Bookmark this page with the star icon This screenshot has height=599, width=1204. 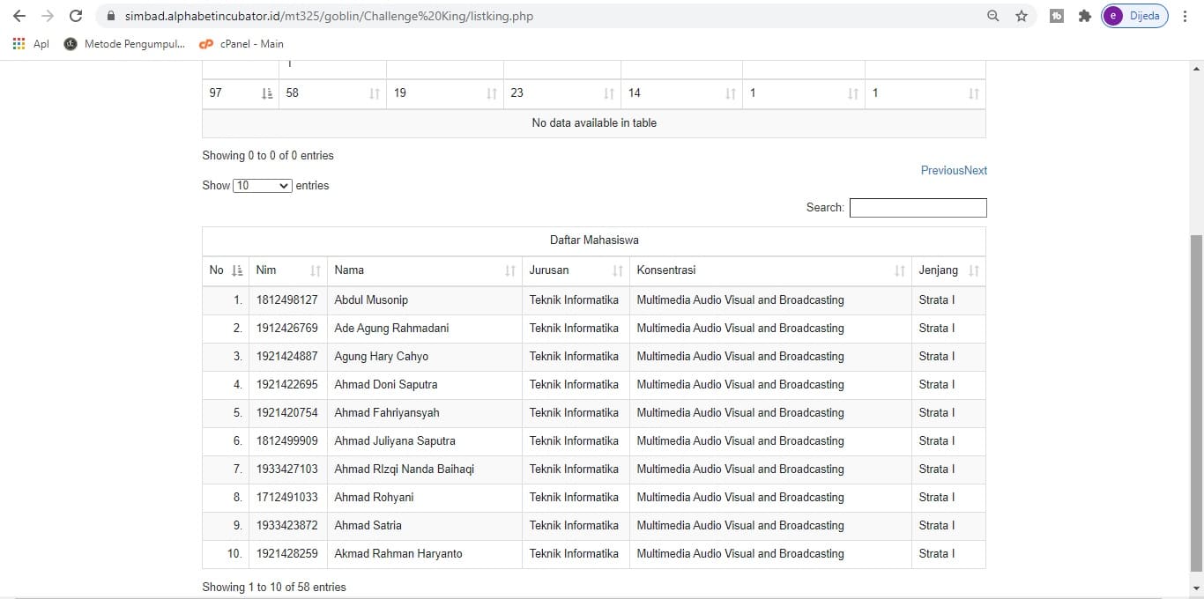click(x=1022, y=16)
